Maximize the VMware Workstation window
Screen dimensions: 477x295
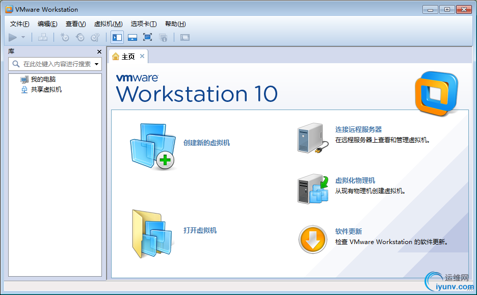(447, 10)
